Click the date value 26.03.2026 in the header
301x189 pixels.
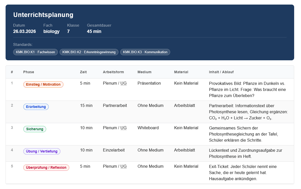click(24, 31)
